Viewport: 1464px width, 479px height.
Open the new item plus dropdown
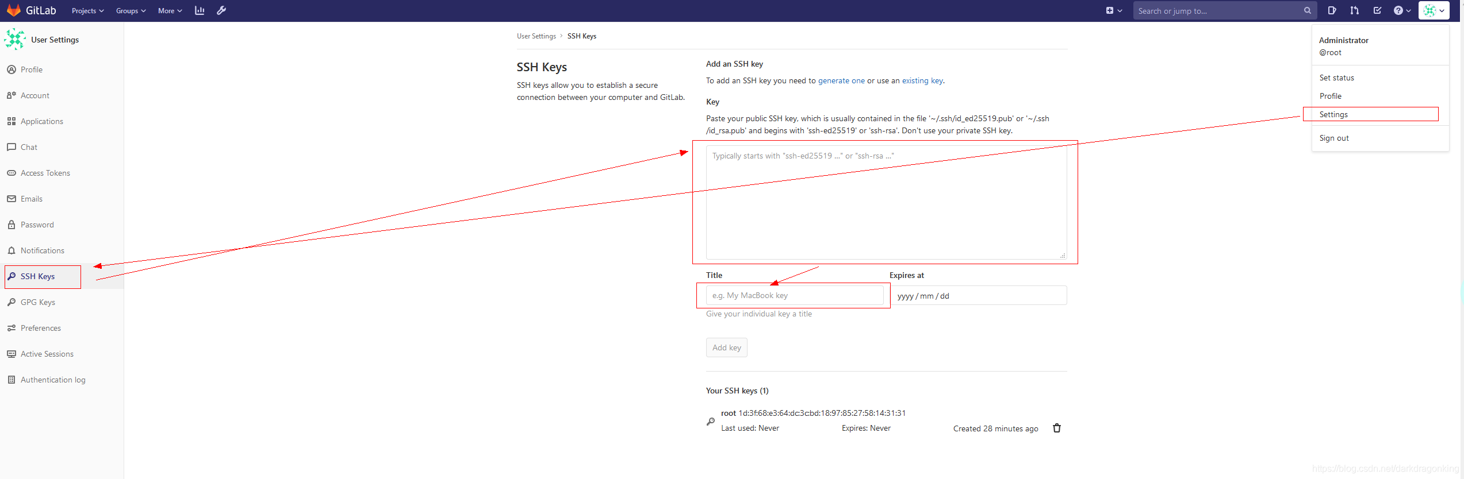tap(1114, 10)
